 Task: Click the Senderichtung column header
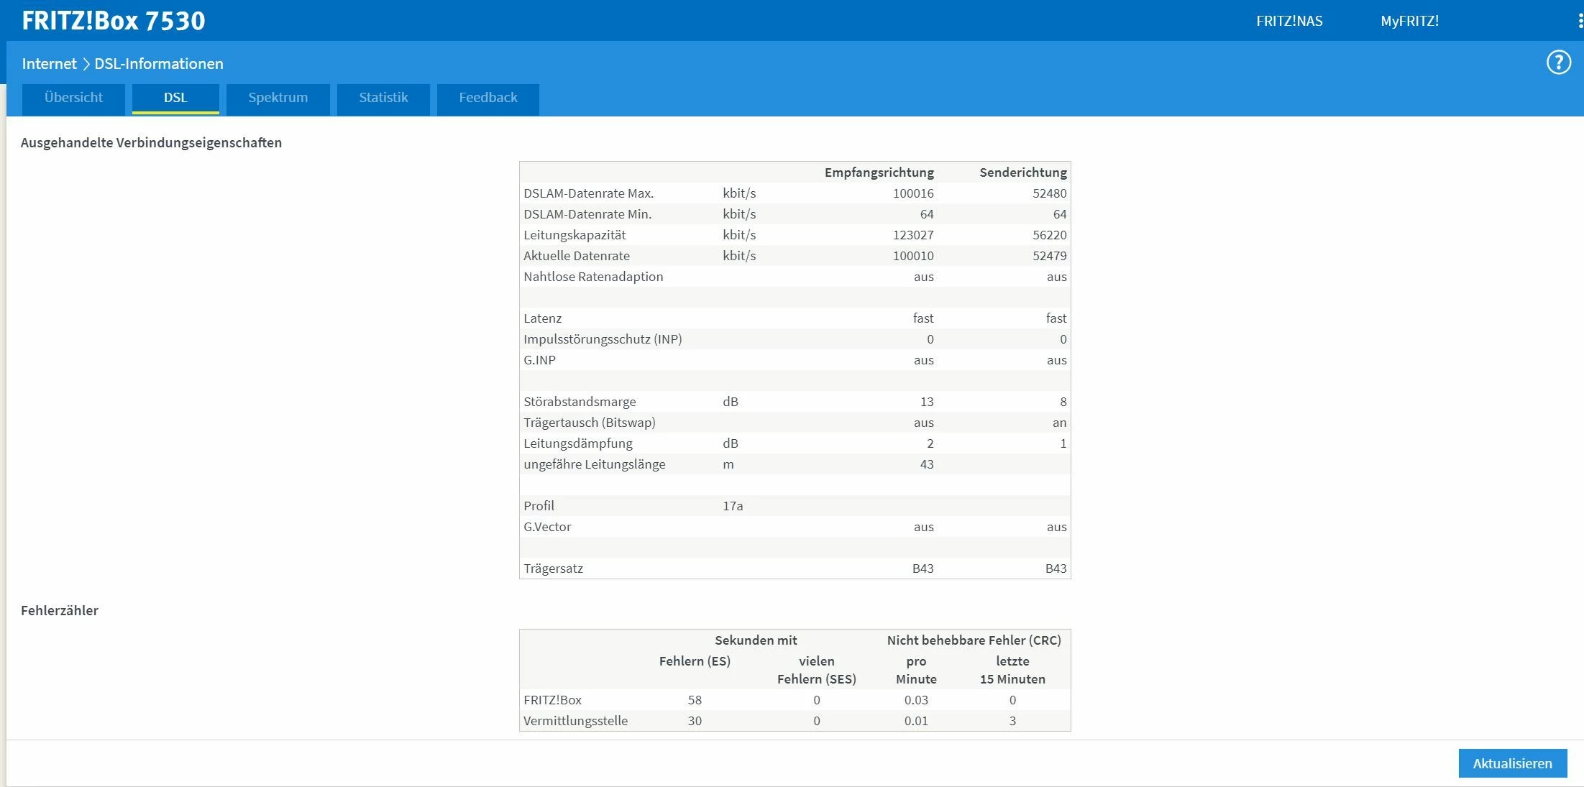[1022, 172]
